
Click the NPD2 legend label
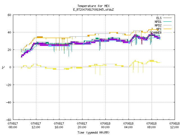158,25
